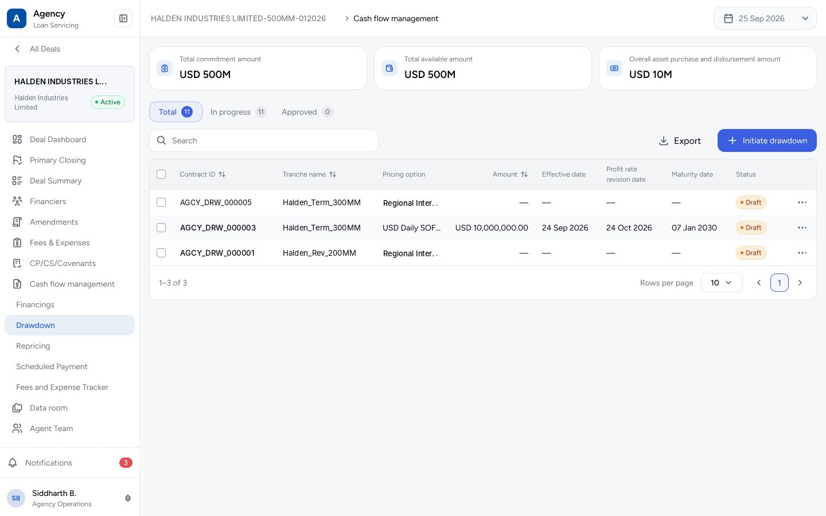Export the drawdown table
826x516 pixels.
[680, 140]
